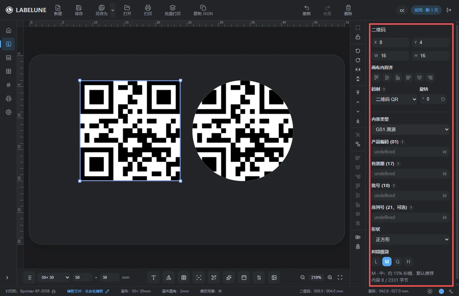Click the marquee select-all dashed square icon
459x296 pixels.
point(358,28)
